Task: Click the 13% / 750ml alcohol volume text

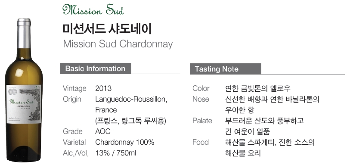Action: tap(116, 153)
